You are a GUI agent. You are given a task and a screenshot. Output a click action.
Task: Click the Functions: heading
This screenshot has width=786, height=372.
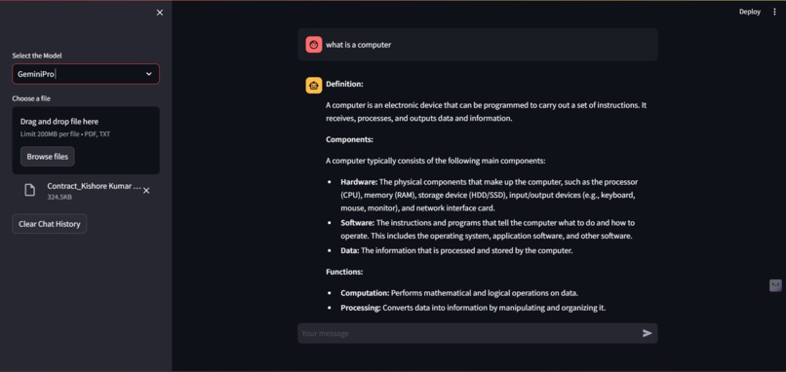click(344, 272)
